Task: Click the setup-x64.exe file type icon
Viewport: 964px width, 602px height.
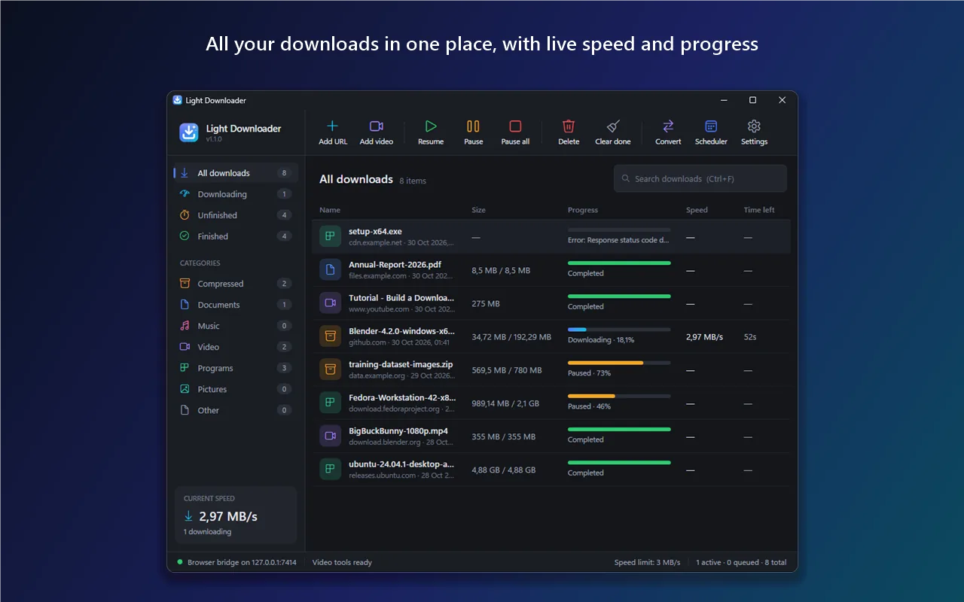Action: pos(330,236)
